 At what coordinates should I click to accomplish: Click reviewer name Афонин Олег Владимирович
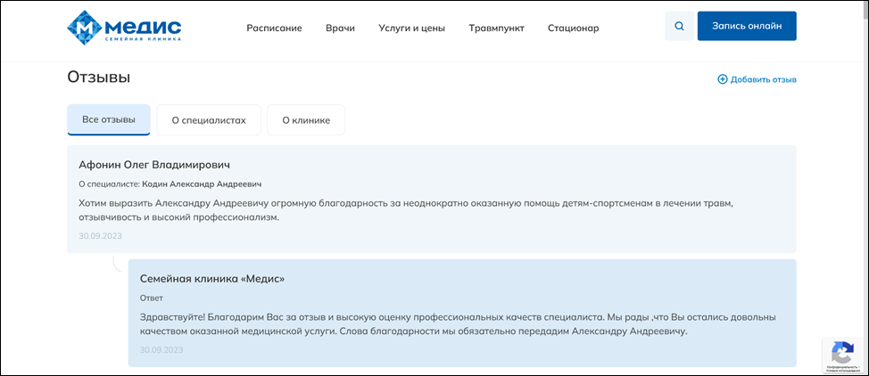click(154, 165)
